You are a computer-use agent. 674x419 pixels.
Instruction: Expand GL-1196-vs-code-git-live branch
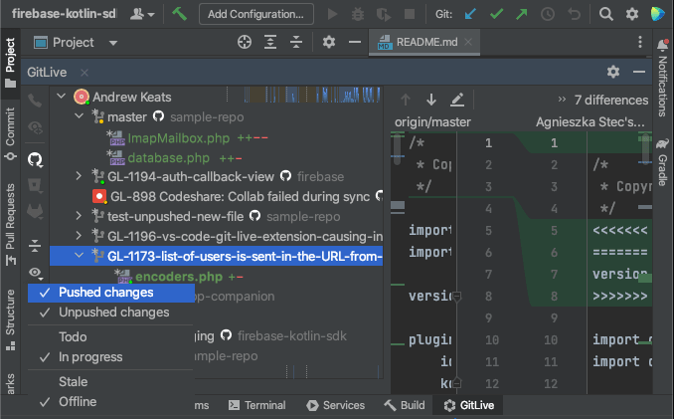(79, 236)
